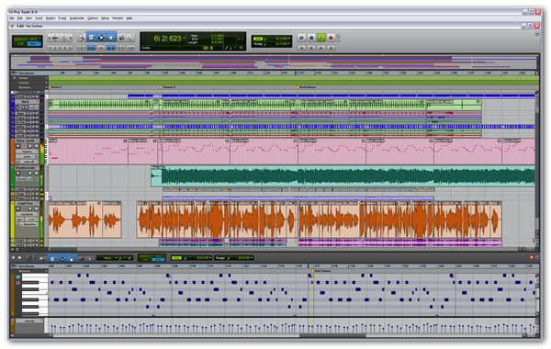Click the horizontal zoom out arrow

(x=51, y=38)
